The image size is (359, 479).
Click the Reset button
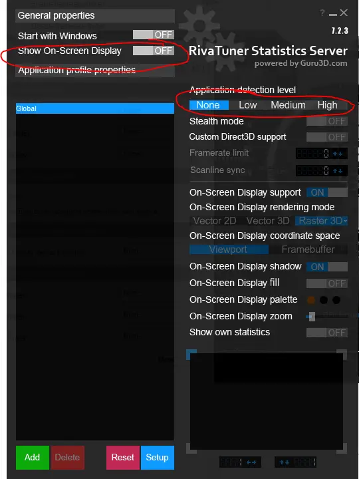point(123,457)
